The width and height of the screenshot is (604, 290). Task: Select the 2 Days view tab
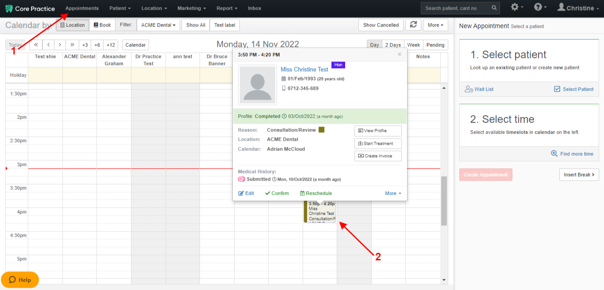tap(392, 45)
